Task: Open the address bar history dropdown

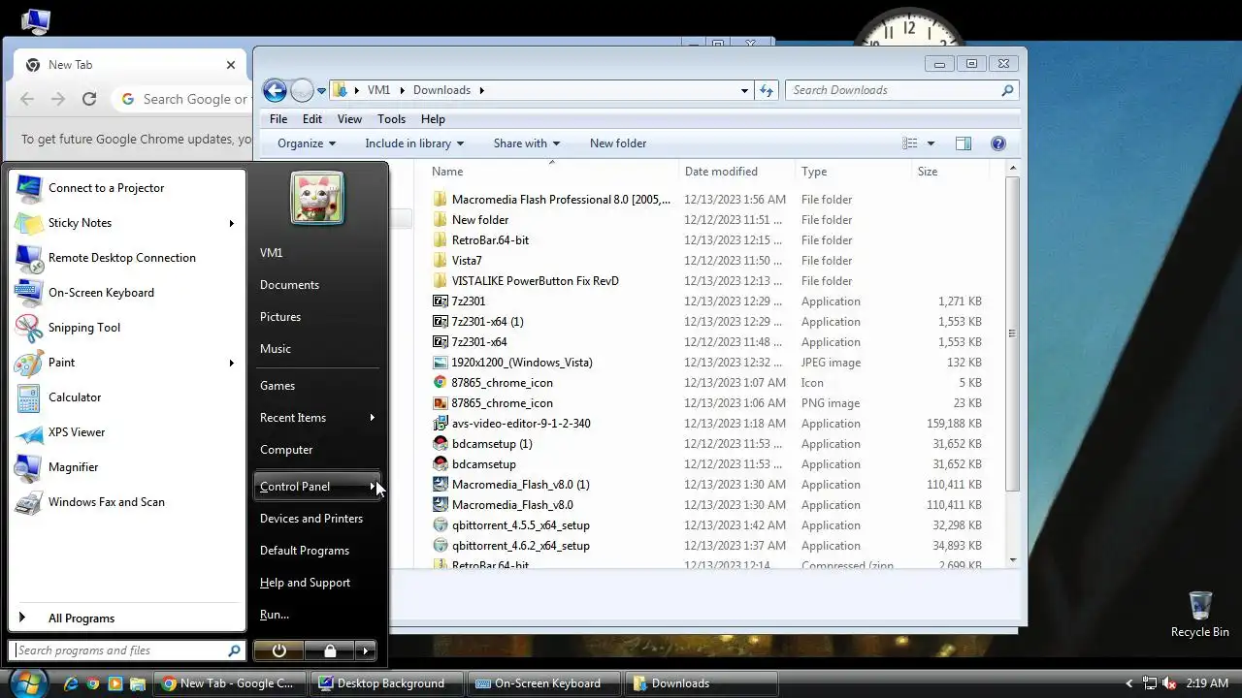Action: point(744,90)
